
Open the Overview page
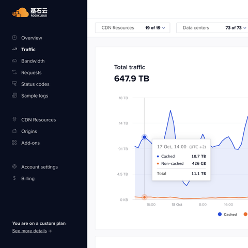coord(32,38)
